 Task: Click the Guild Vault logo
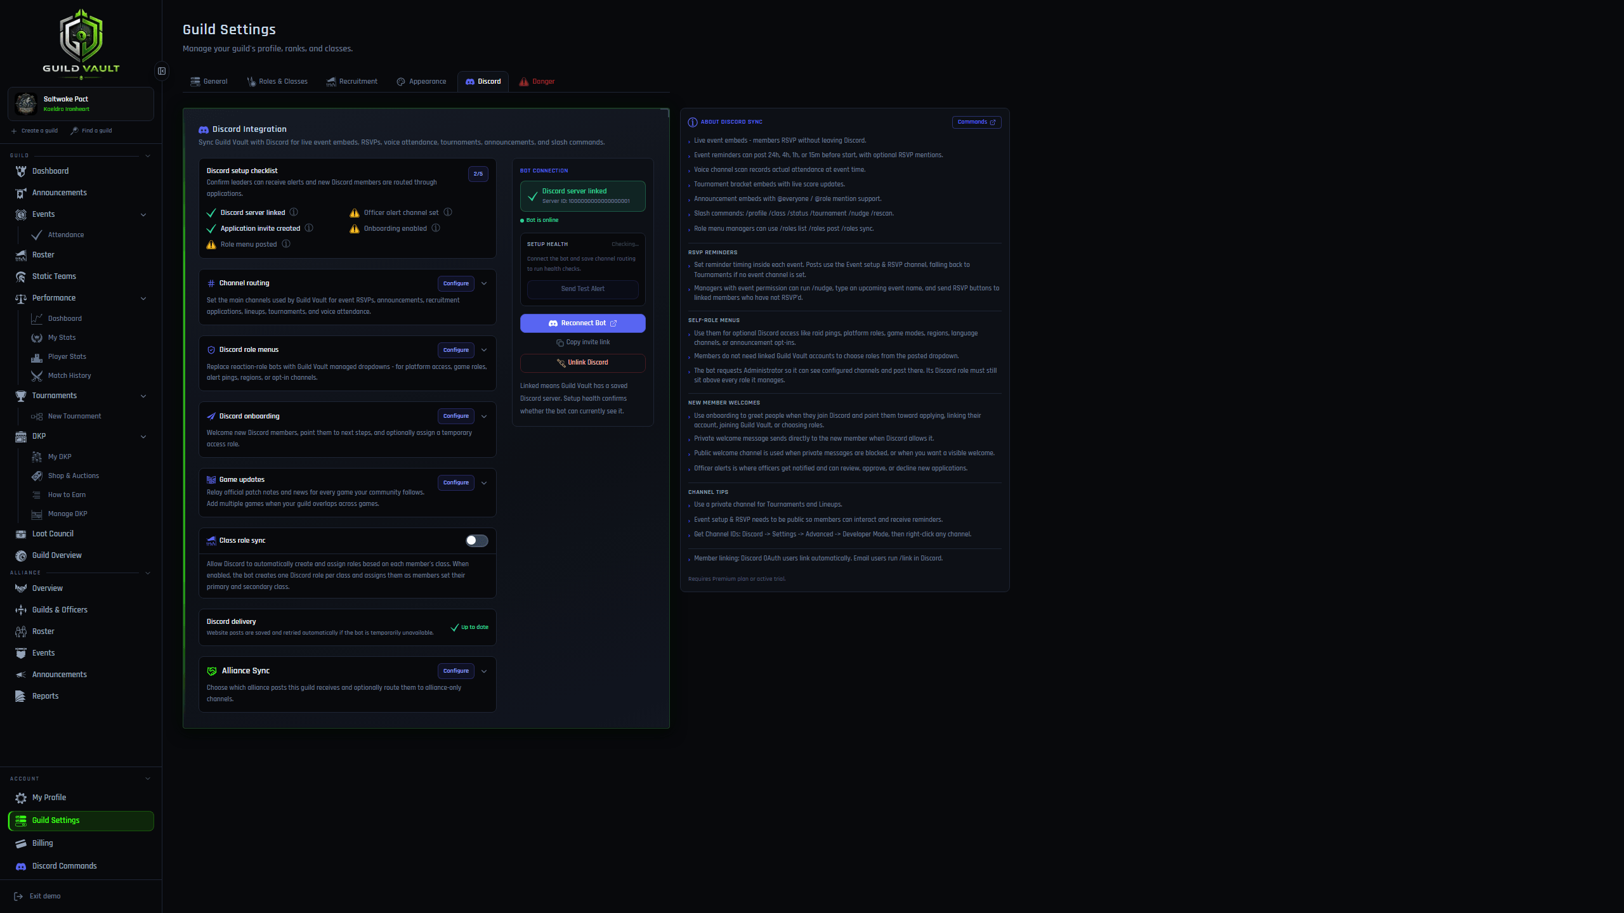pos(81,43)
